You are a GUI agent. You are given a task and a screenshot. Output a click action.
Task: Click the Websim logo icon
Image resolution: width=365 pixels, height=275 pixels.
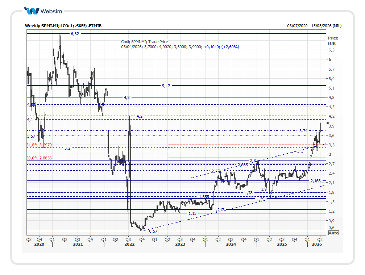32,11
